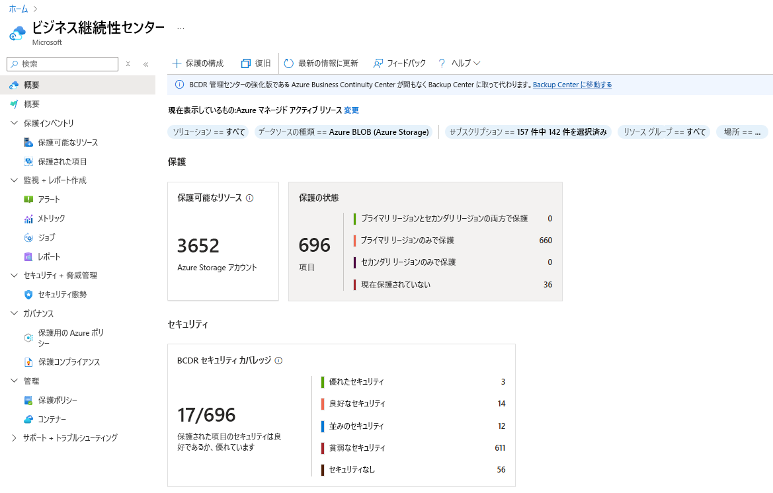
Task: Open 保護コンプライアンス in the sidebar
Action: pyautogui.click(x=69, y=362)
